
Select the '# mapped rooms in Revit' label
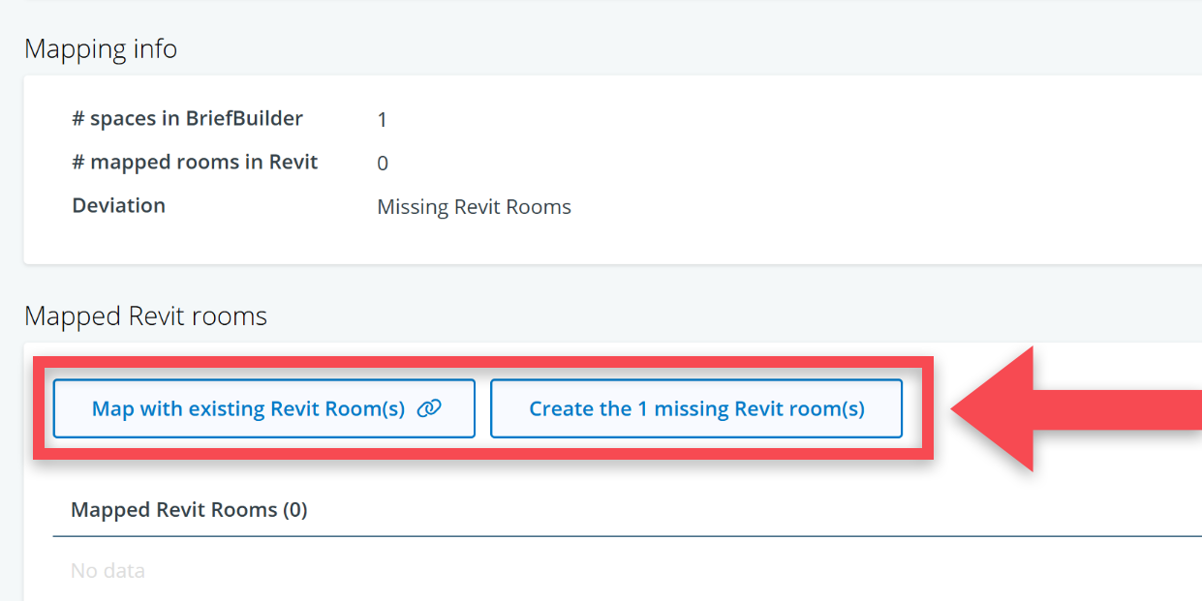coord(195,163)
